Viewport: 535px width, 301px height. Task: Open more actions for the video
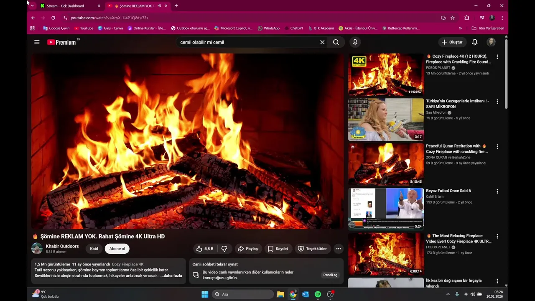pos(339,249)
